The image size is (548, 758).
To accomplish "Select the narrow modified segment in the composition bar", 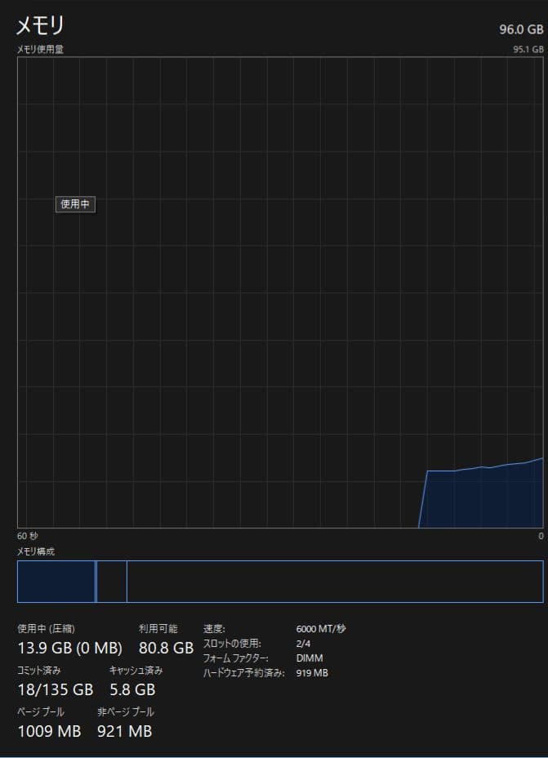I will 96,582.
